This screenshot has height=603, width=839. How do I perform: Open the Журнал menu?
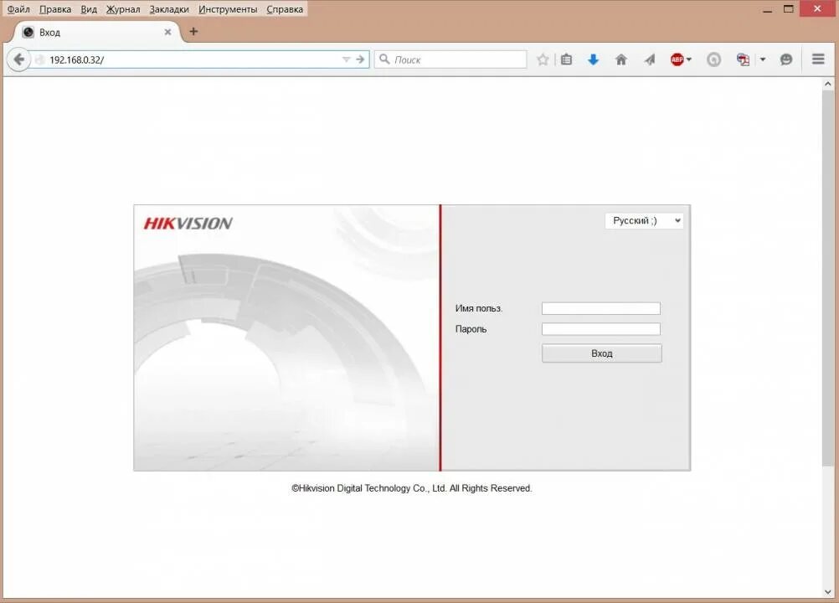point(123,9)
